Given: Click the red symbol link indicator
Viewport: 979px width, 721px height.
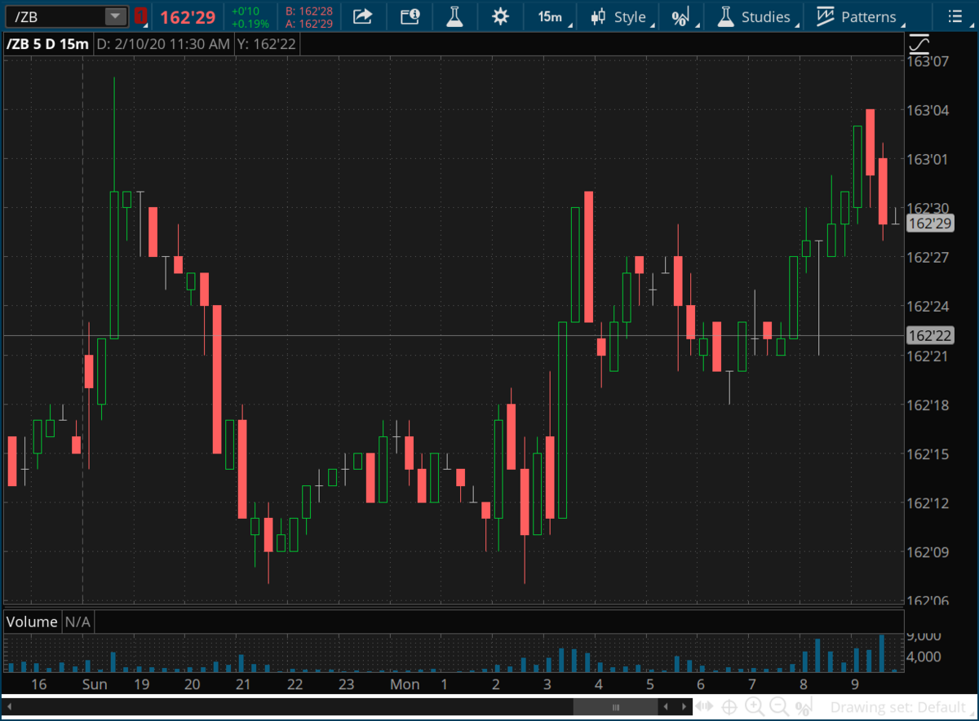Looking at the screenshot, I should point(140,16).
